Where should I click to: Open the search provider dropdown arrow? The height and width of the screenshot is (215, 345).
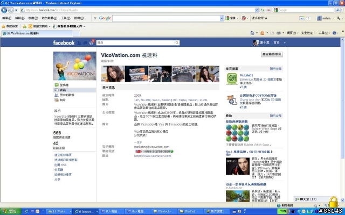342,10
